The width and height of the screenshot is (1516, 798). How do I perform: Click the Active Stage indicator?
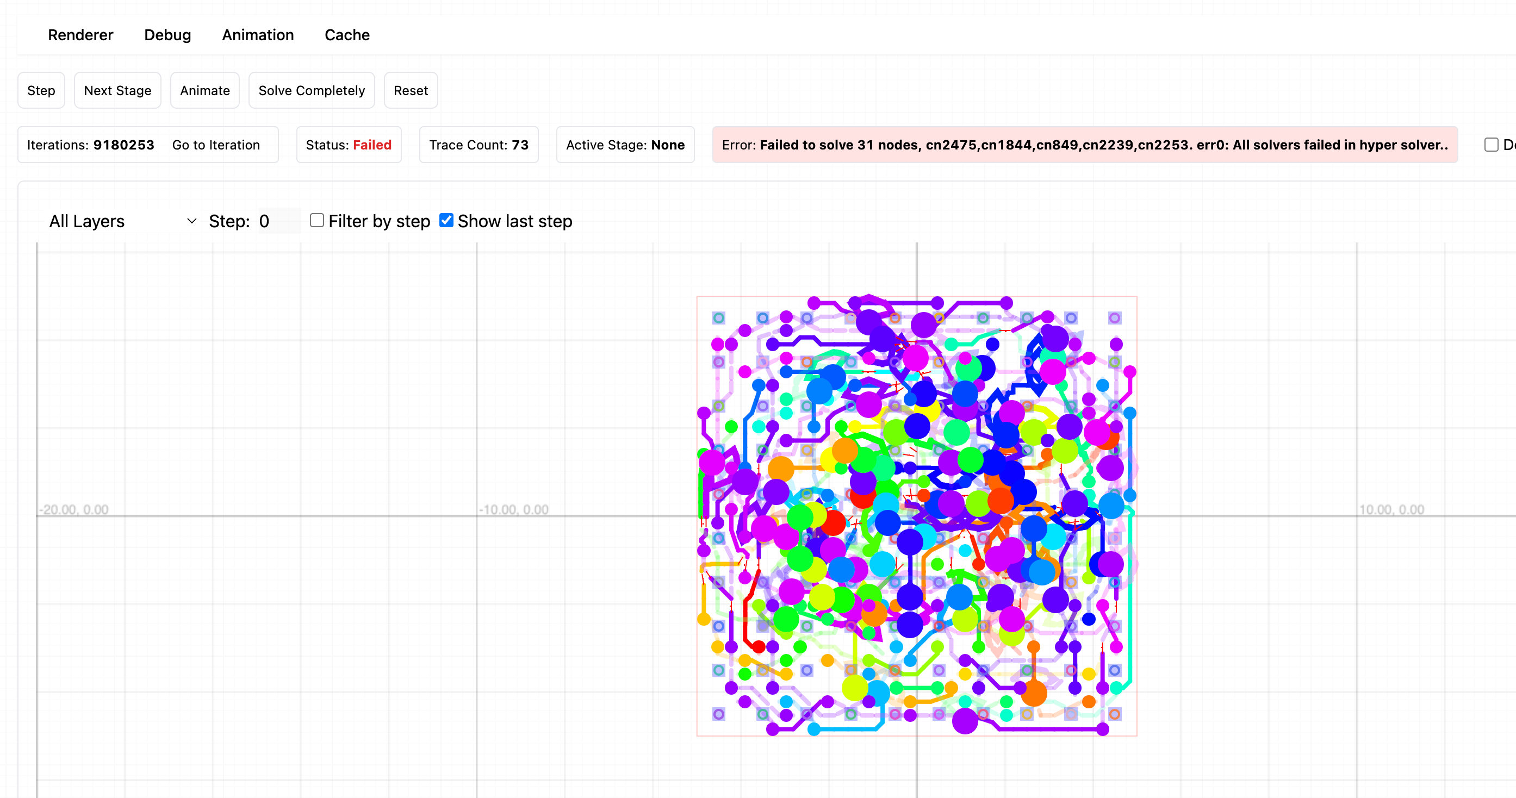point(624,145)
